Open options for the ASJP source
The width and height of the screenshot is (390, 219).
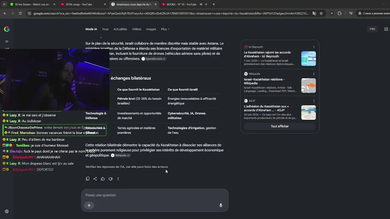pyautogui.click(x=314, y=101)
